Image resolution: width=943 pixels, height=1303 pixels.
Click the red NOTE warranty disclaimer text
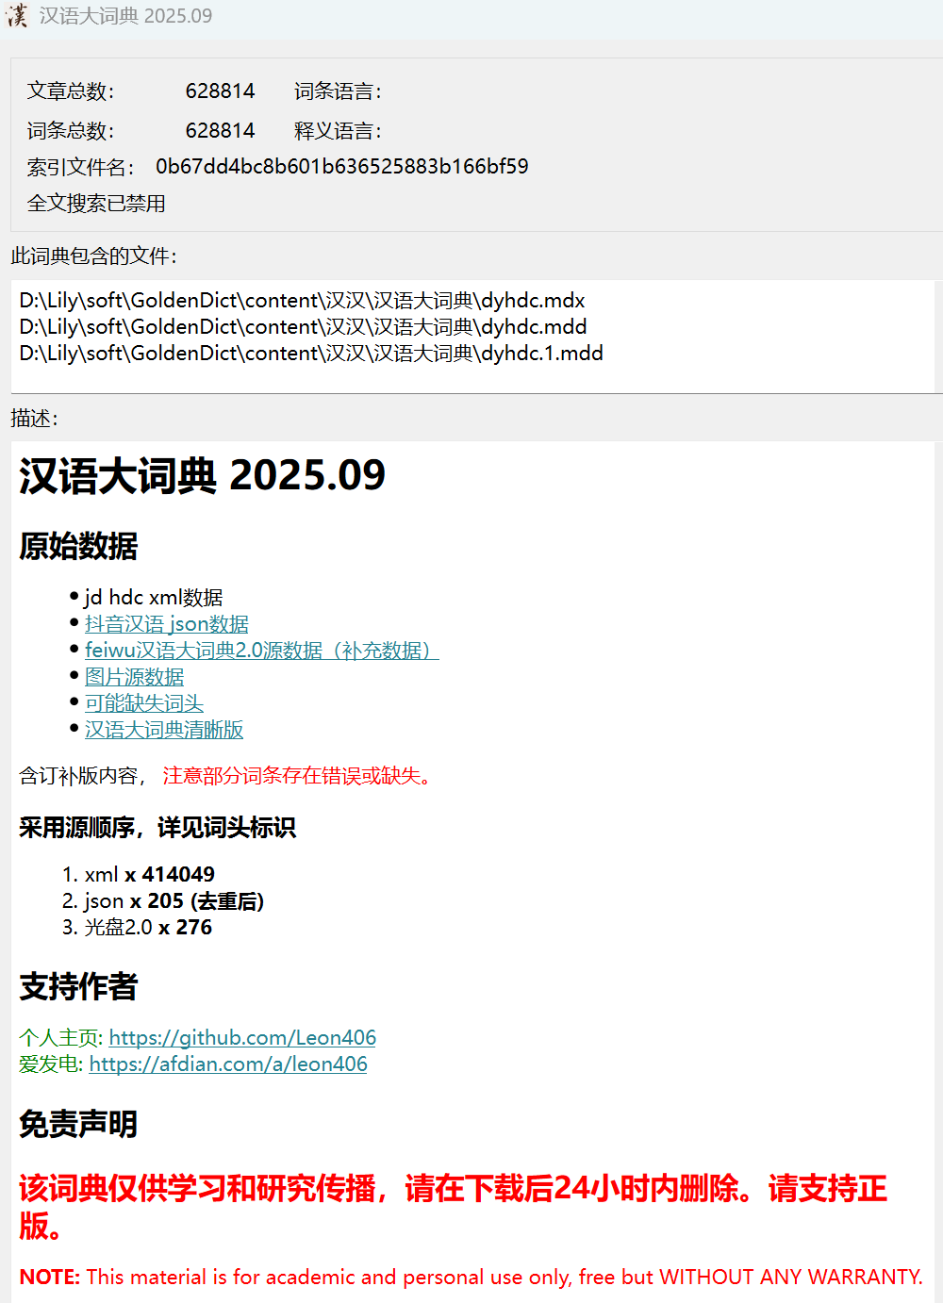coord(471,1278)
